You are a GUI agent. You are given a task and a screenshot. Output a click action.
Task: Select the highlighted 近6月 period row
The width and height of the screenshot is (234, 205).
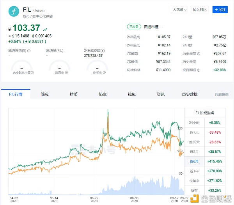pos(205,161)
